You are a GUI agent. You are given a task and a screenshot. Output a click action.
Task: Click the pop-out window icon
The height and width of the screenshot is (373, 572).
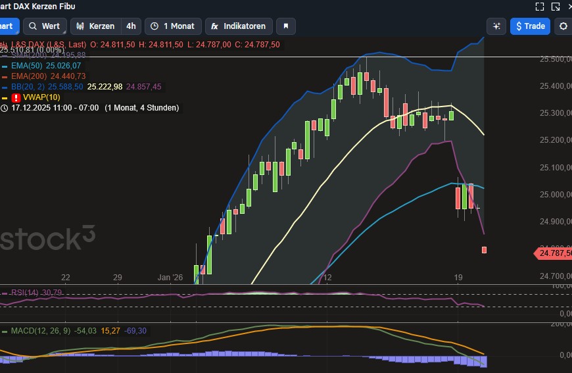[x=556, y=7]
